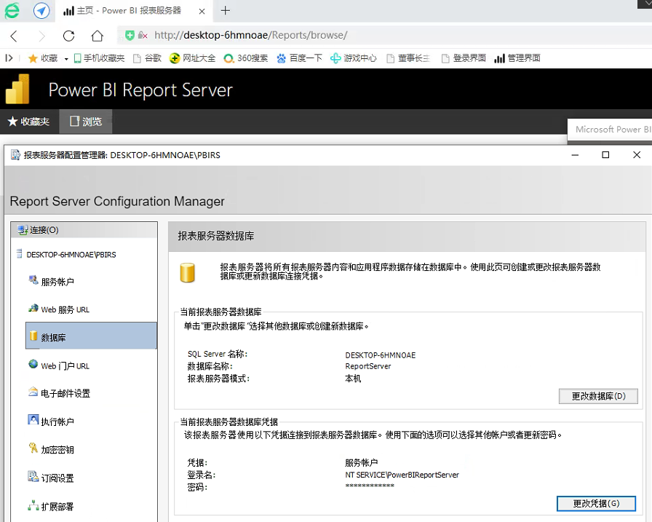Click the configuration manager window title icon

pos(15,155)
